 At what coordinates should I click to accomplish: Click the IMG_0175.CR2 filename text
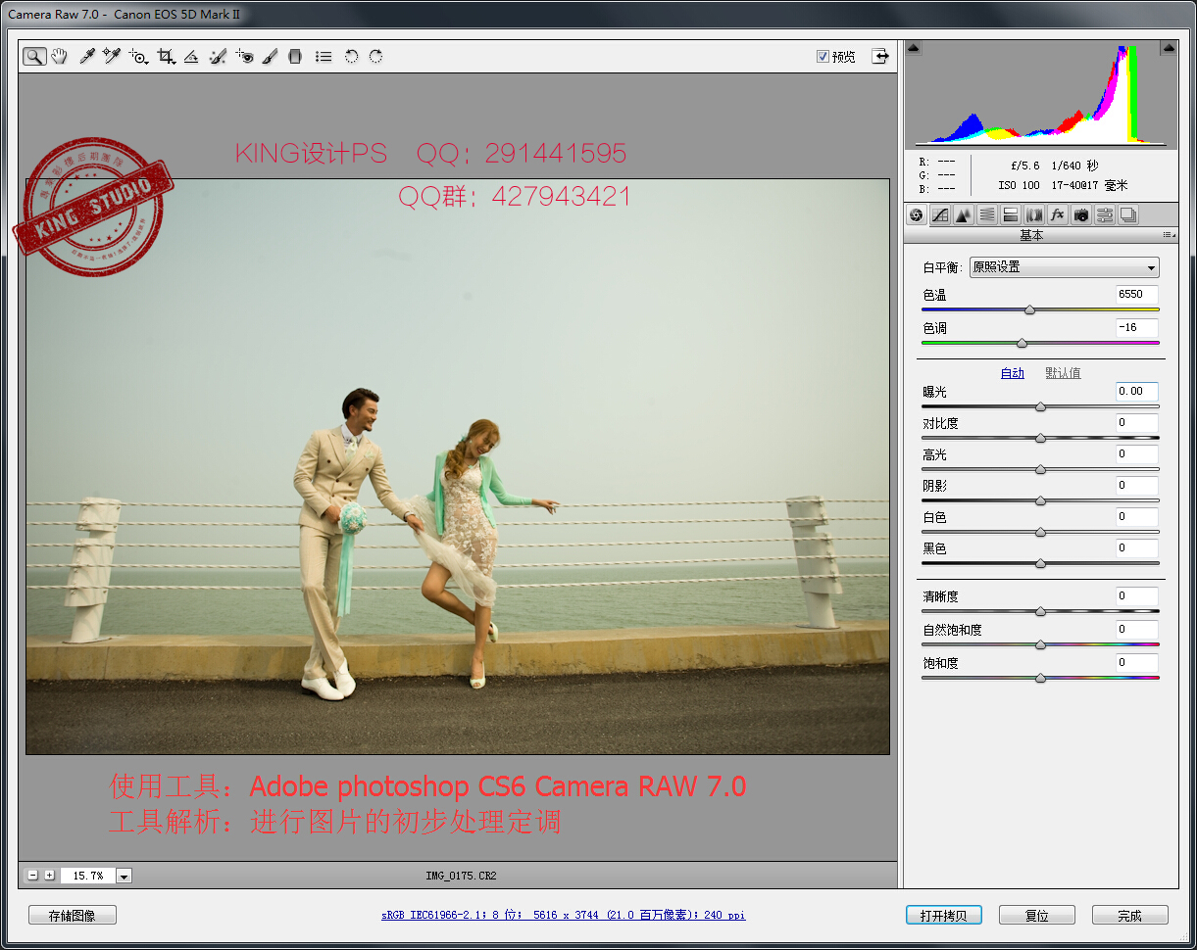pyautogui.click(x=461, y=876)
